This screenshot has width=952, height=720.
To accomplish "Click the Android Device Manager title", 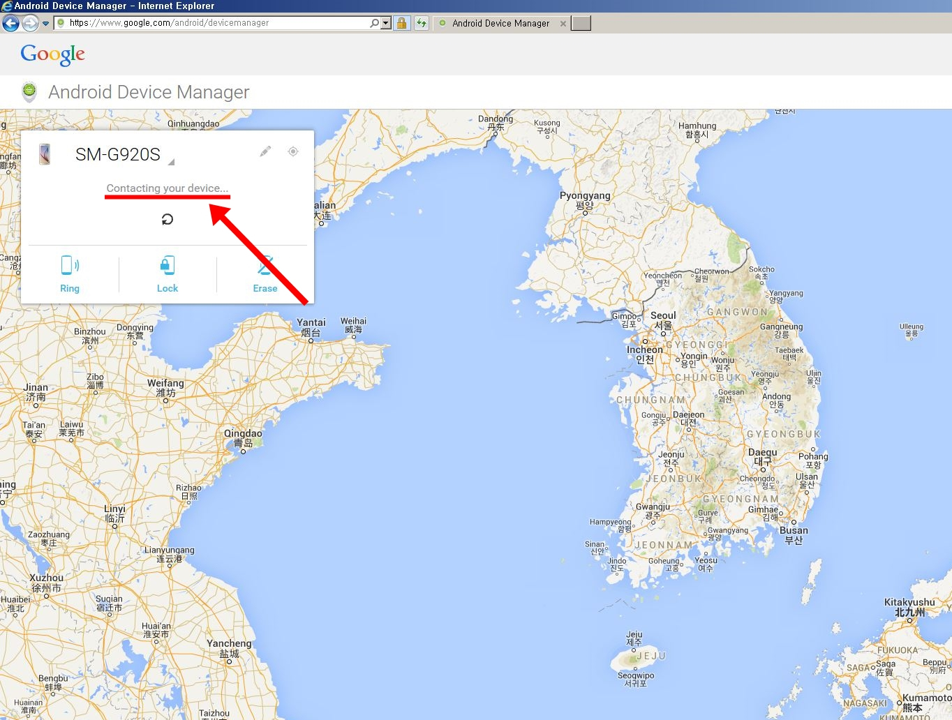I will [149, 92].
